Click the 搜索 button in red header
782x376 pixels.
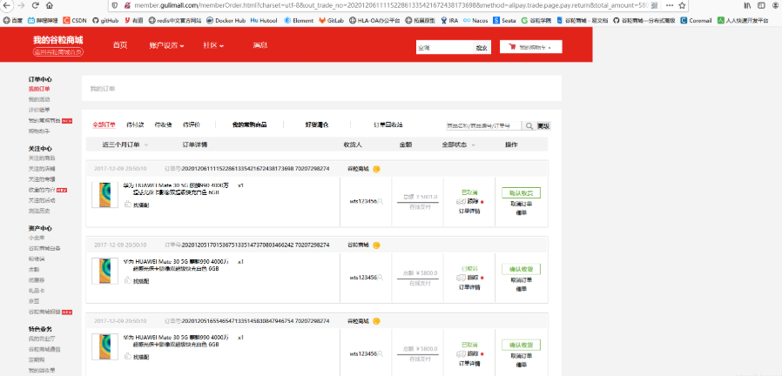coord(482,47)
